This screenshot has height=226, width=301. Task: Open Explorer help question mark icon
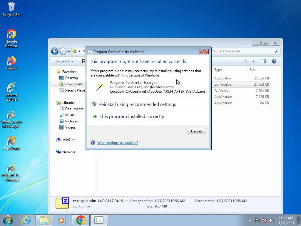274,61
